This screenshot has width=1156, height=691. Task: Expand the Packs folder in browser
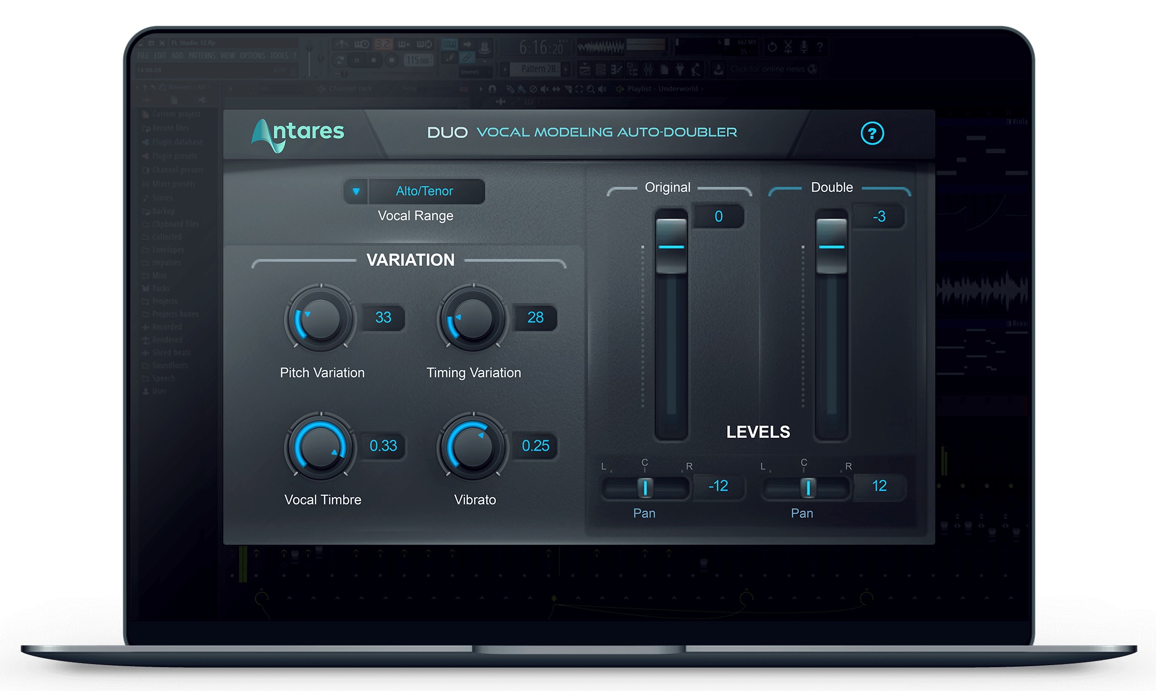point(156,288)
